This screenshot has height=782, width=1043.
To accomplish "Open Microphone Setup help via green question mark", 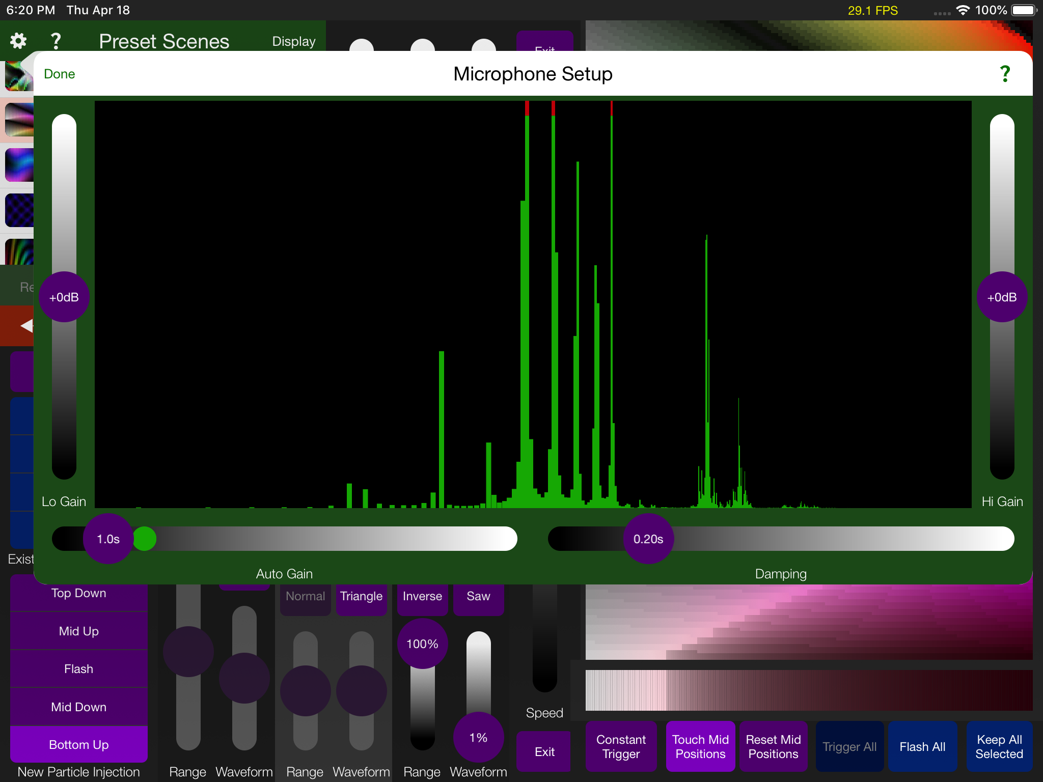I will pyautogui.click(x=1004, y=73).
